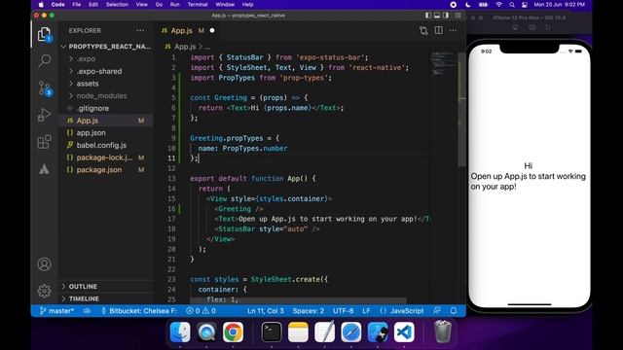623x350 pixels.
Task: Click the master branch status item
Action: (x=56, y=311)
